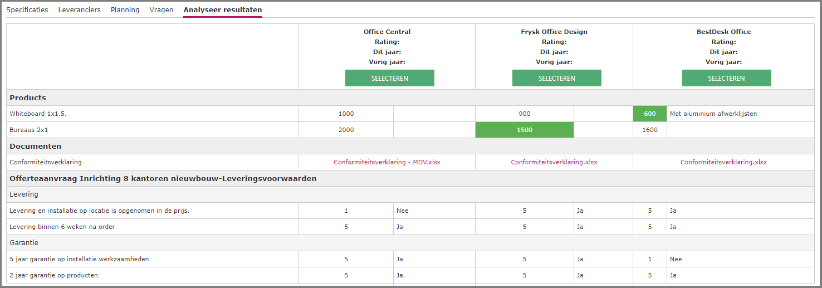Open the Leveranciers tab
This screenshot has height=288, width=822.
pyautogui.click(x=79, y=10)
